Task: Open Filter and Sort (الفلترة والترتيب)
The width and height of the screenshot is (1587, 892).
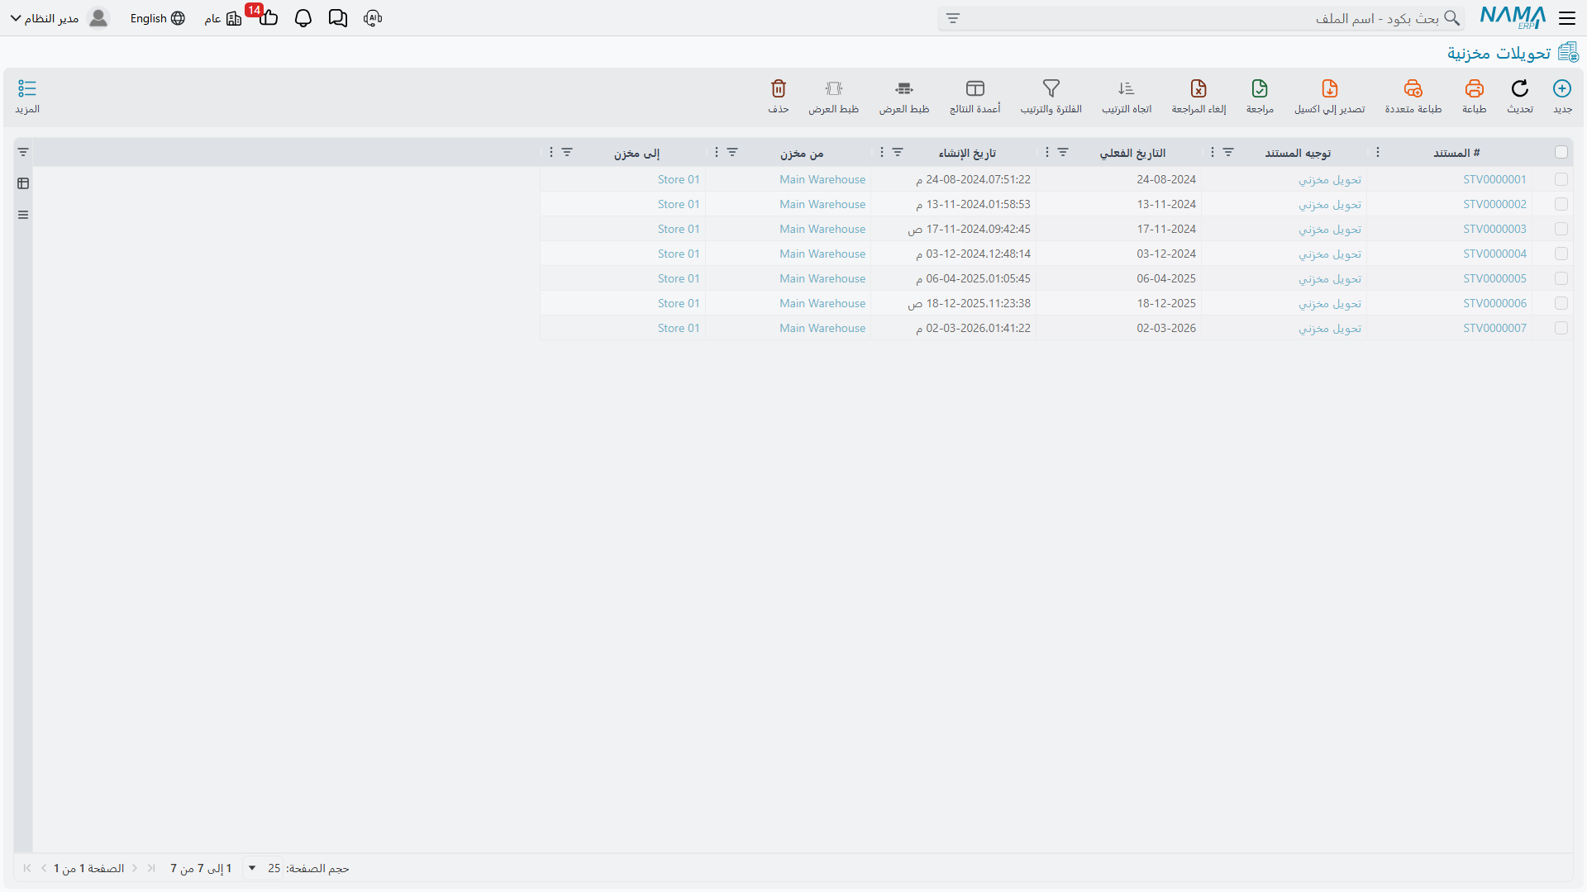Action: tap(1051, 88)
